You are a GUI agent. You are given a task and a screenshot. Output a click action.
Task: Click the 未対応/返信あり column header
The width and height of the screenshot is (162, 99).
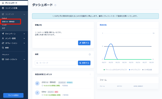click(138, 86)
